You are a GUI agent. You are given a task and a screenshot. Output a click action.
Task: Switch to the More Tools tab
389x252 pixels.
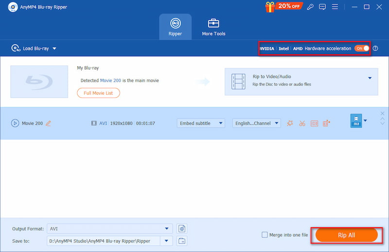213,27
